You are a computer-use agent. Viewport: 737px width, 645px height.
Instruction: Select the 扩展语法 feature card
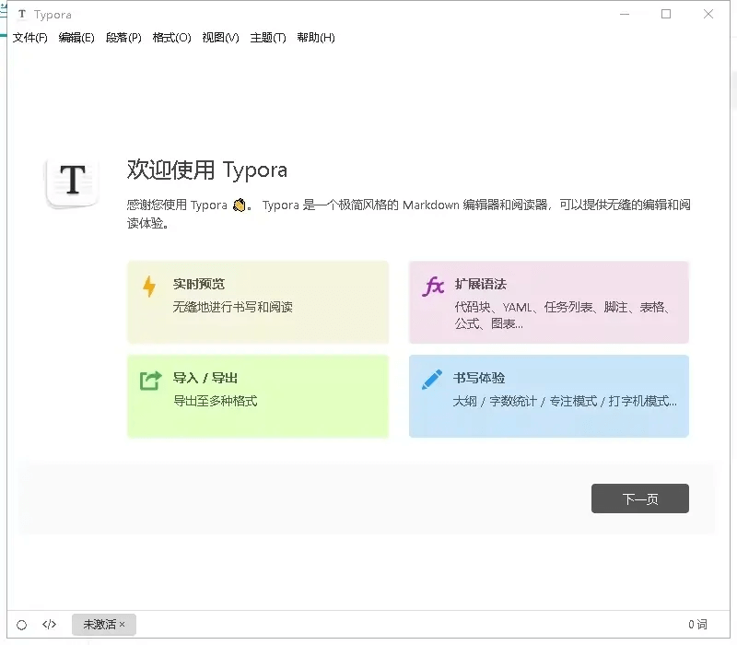[x=548, y=302]
